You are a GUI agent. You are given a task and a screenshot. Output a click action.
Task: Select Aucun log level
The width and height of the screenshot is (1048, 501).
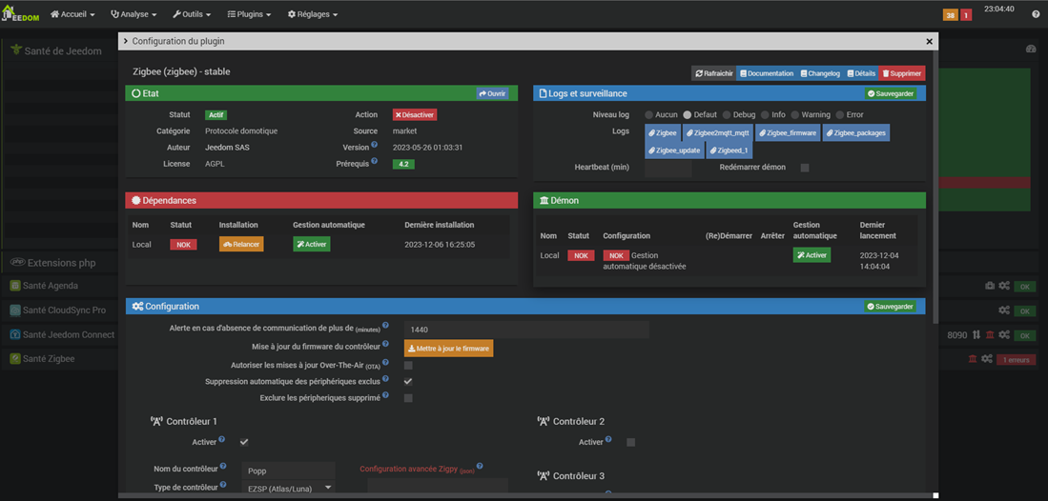pyautogui.click(x=649, y=115)
